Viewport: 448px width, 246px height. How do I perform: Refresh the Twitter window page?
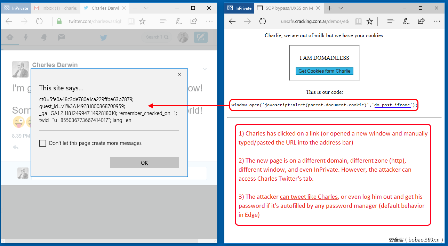point(39,21)
